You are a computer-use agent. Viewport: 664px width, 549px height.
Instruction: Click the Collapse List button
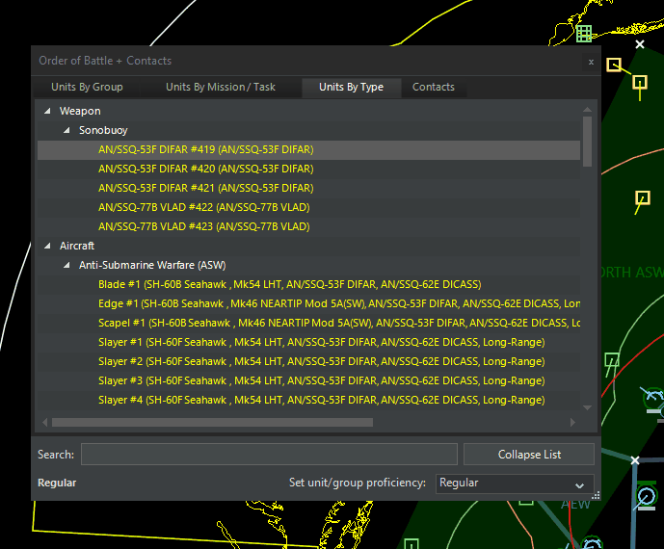click(529, 455)
